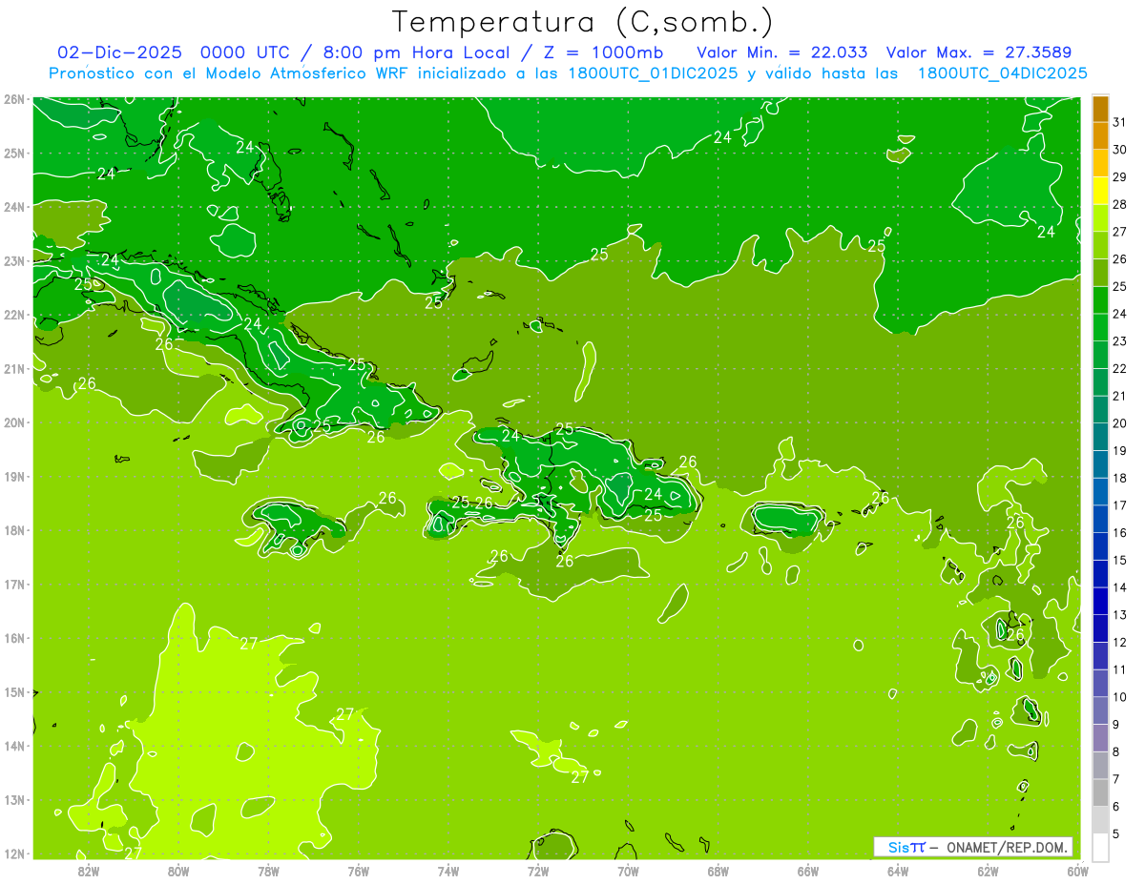
Task: Click color bar label "20"
Action: pyautogui.click(x=1119, y=423)
